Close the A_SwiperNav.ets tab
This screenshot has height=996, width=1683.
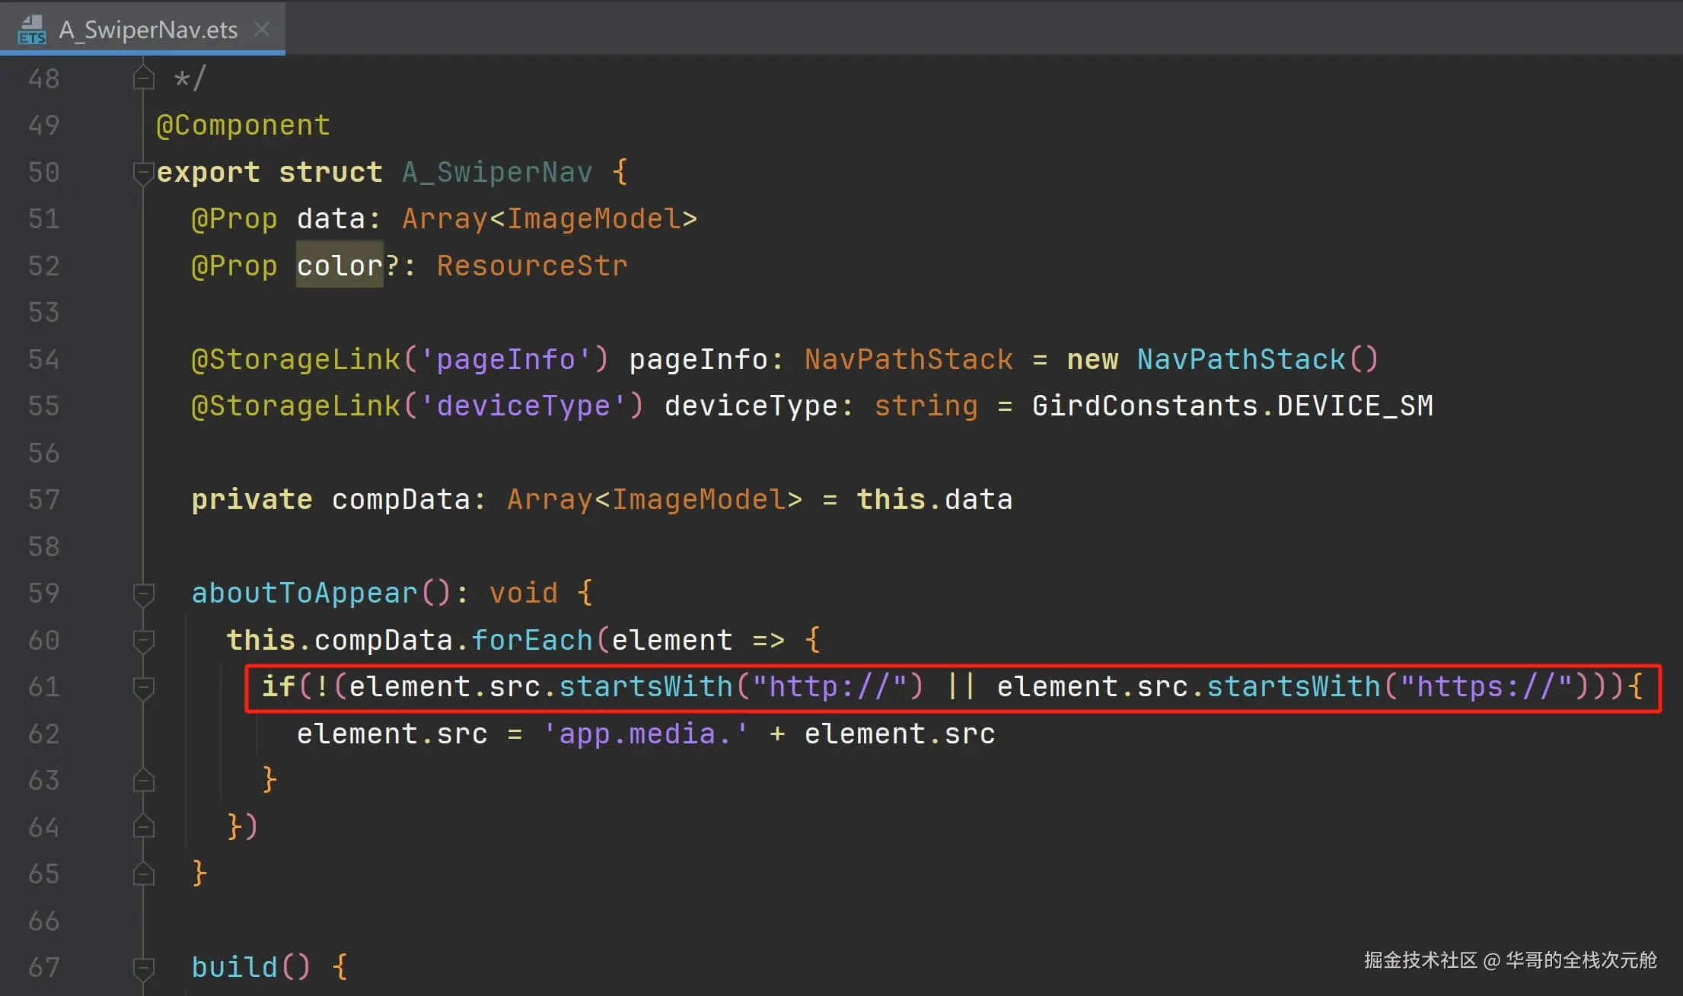262,30
